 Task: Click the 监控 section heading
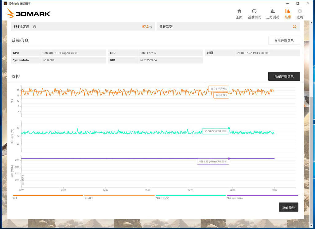(15, 76)
